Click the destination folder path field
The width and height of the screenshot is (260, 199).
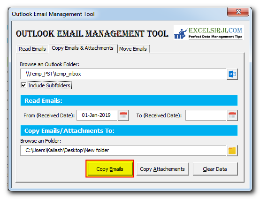click(x=123, y=150)
